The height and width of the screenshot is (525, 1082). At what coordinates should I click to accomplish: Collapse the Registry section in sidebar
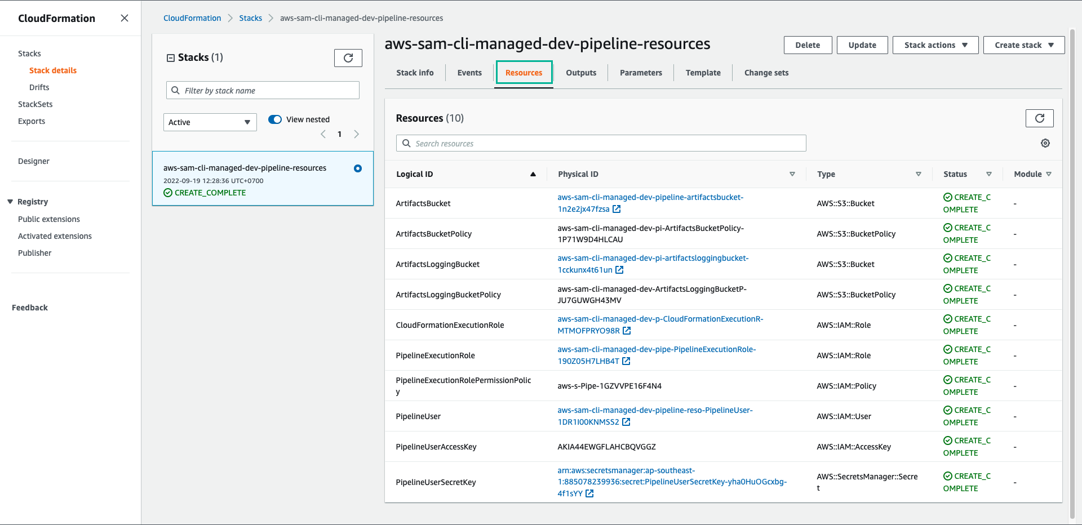[10, 202]
